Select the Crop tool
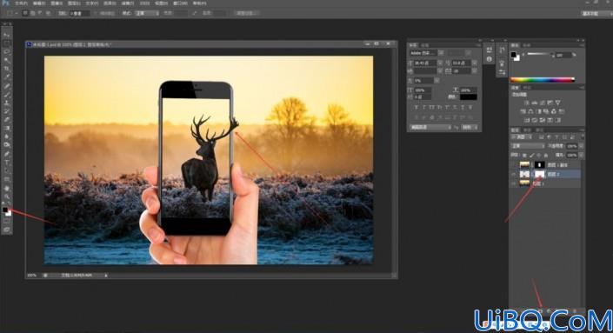Viewport: 613px width, 333px height. (x=7, y=69)
